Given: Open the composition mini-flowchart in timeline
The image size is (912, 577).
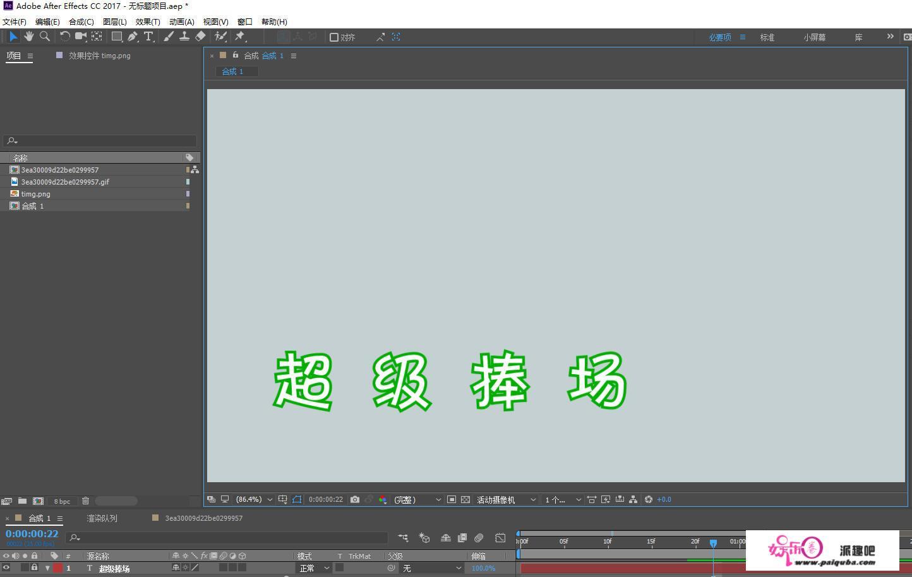Looking at the screenshot, I should [403, 538].
